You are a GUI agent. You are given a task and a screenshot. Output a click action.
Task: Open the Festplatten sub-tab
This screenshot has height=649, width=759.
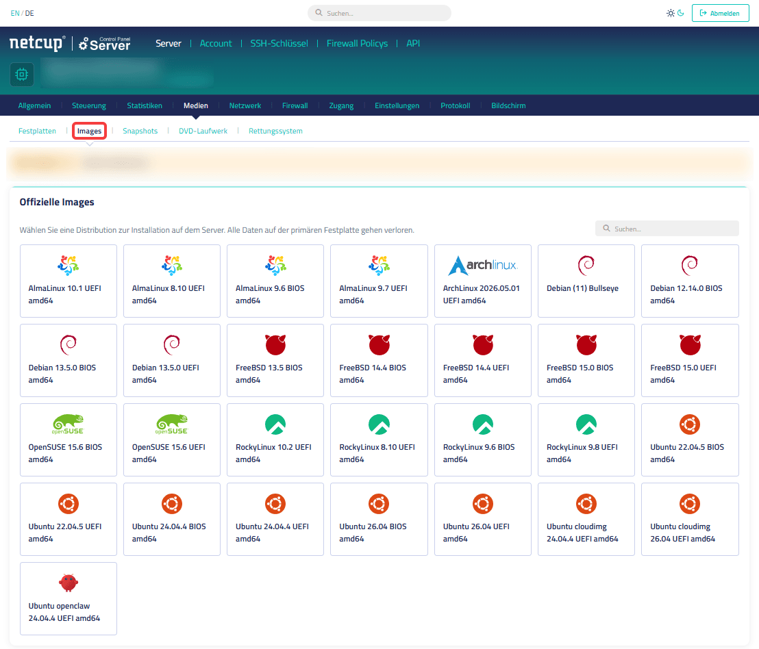37,131
